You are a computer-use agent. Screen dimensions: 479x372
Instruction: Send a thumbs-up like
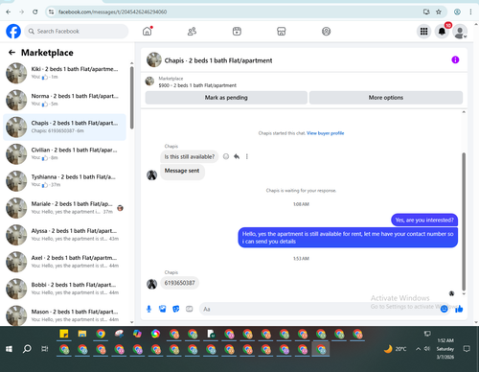tap(459, 309)
